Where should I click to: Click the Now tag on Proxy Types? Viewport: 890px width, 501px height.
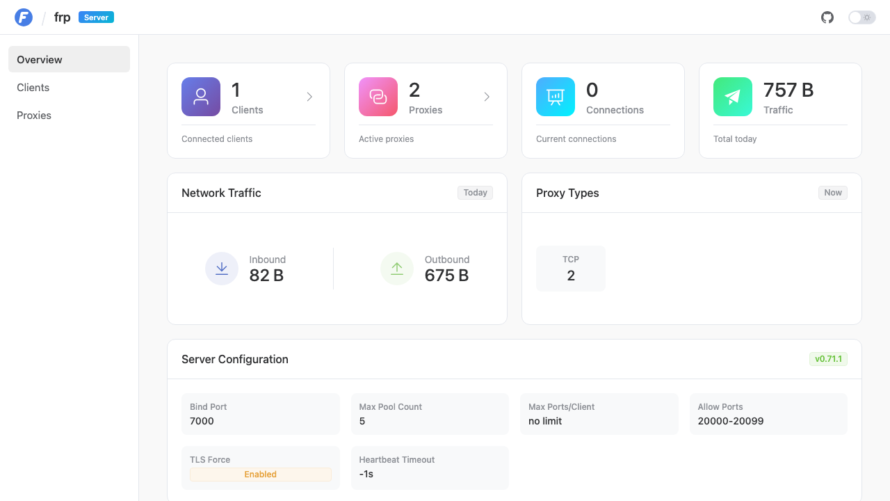coord(833,193)
